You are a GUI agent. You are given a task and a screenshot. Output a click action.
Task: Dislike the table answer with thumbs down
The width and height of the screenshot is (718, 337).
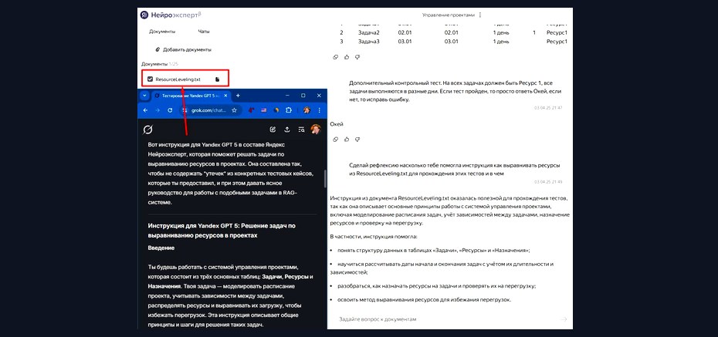tap(357, 57)
